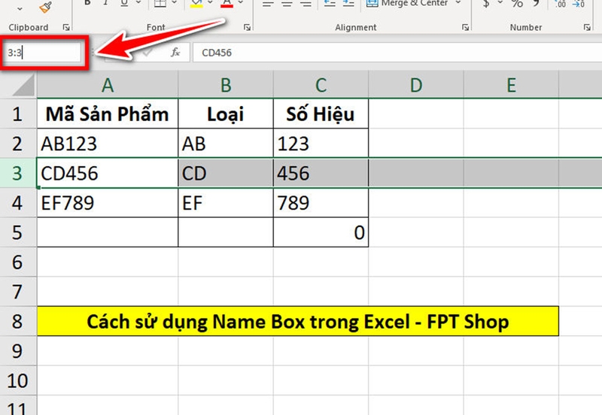Select cell C5 containing 0
This screenshot has width=602, height=415.
(321, 232)
